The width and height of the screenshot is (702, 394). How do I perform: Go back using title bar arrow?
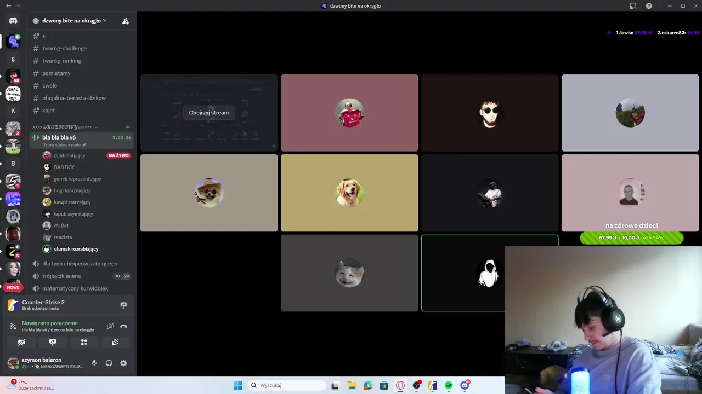pos(8,5)
